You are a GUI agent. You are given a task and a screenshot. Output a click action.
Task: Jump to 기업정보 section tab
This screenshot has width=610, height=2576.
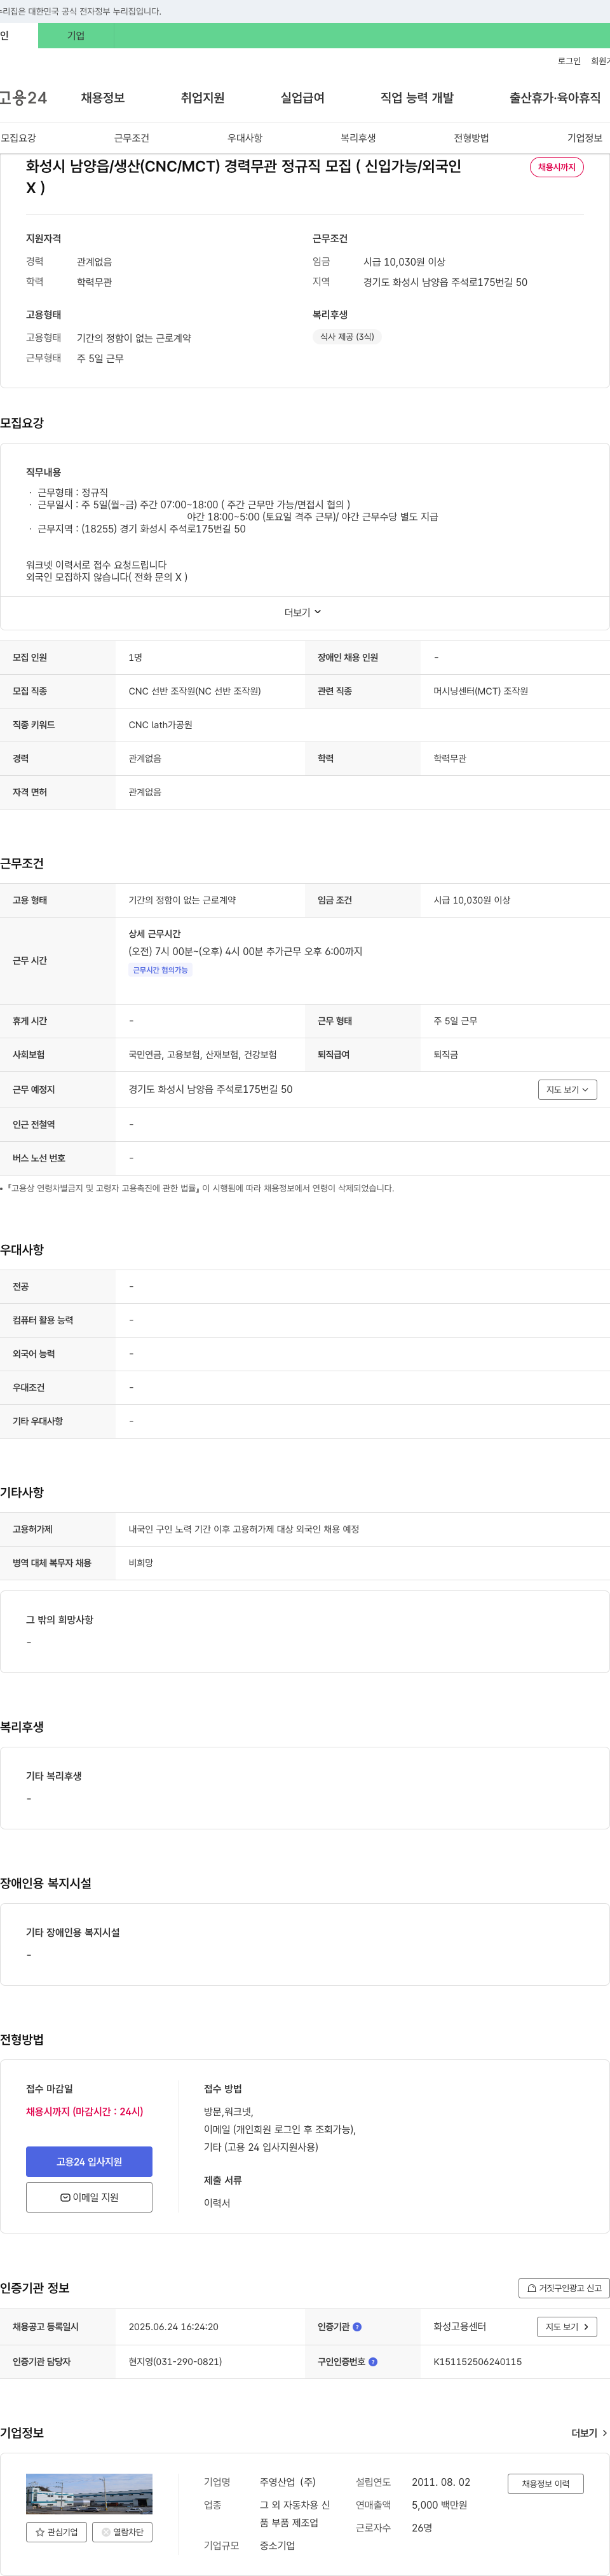coord(585,138)
